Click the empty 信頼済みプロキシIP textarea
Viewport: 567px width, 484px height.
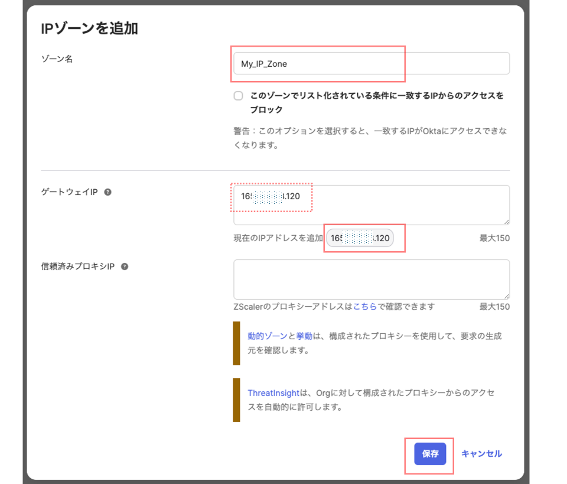[x=371, y=278]
